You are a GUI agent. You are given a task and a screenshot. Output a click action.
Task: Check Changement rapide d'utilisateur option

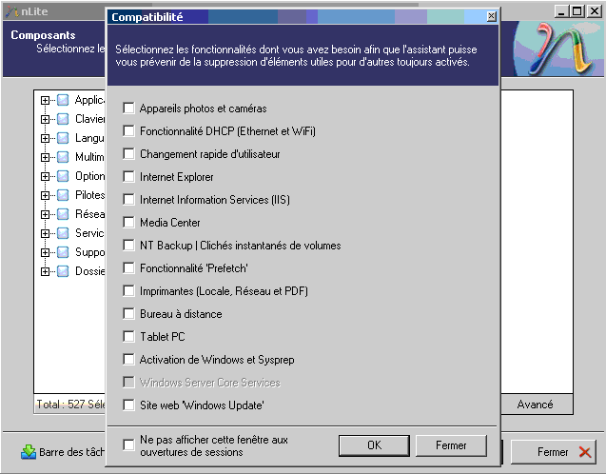pos(128,153)
